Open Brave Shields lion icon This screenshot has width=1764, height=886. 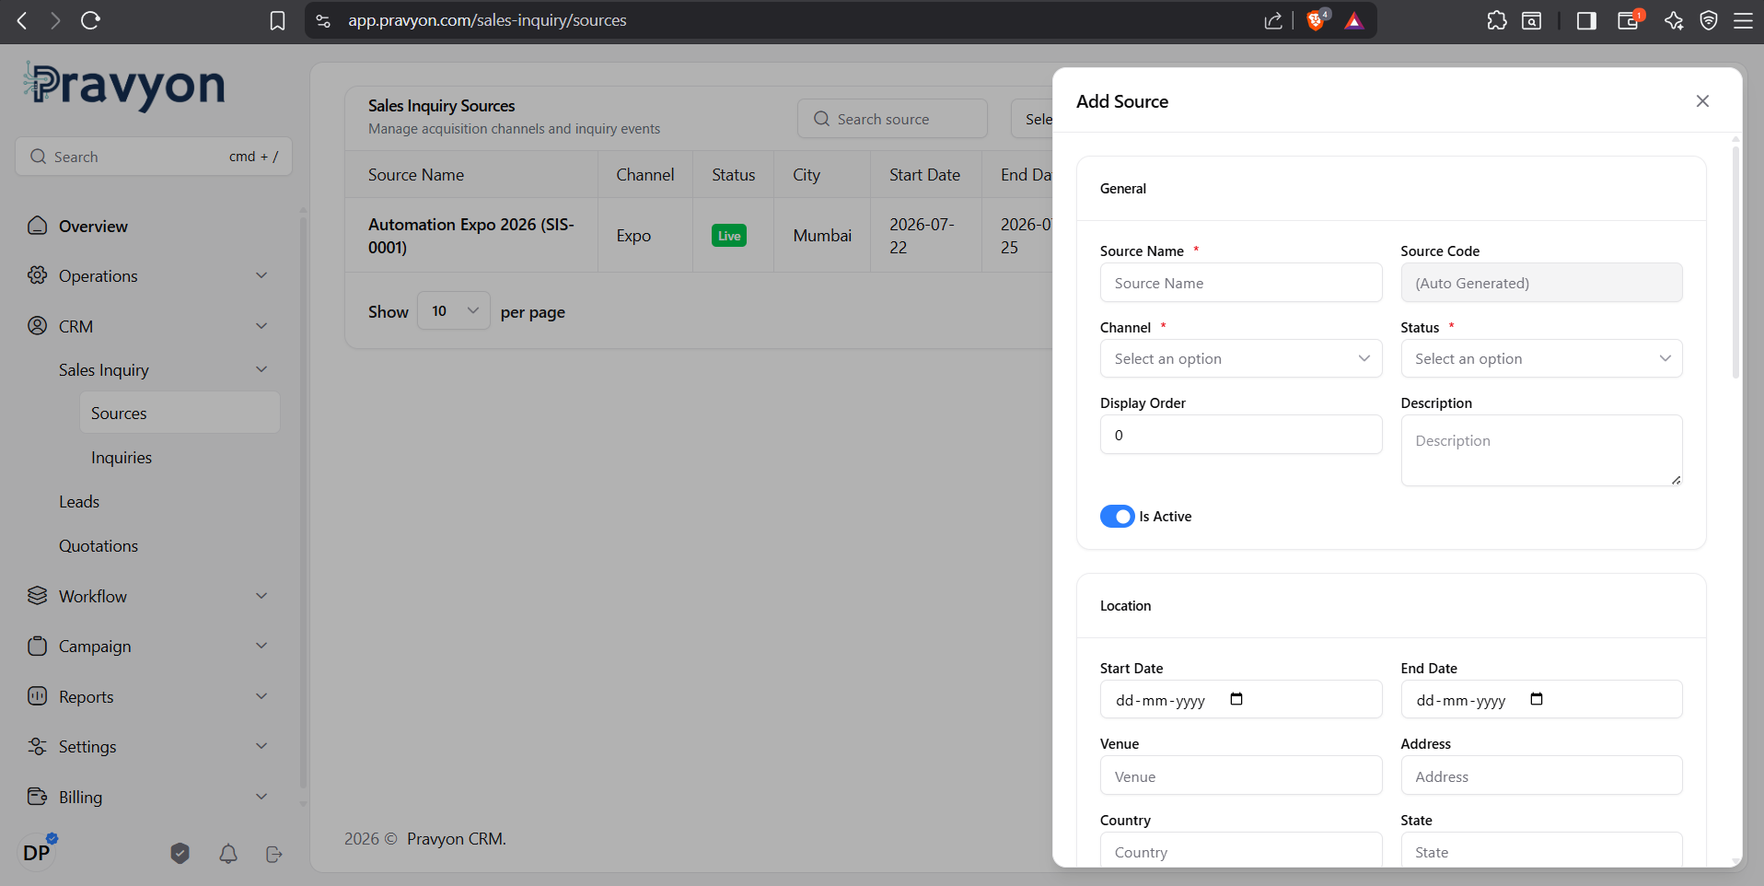[1317, 20]
